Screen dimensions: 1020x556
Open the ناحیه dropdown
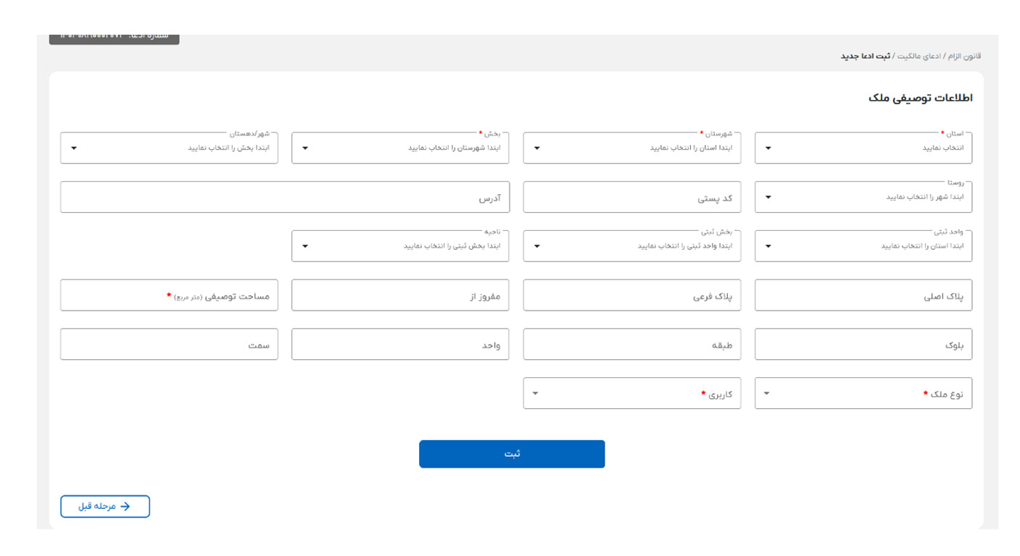click(400, 246)
